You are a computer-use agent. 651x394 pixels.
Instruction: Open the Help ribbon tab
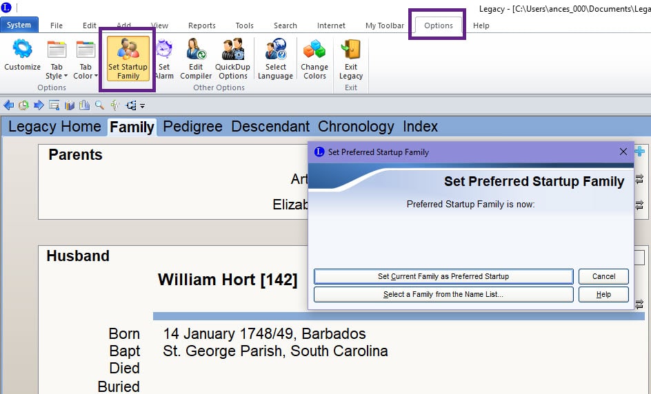pyautogui.click(x=481, y=25)
